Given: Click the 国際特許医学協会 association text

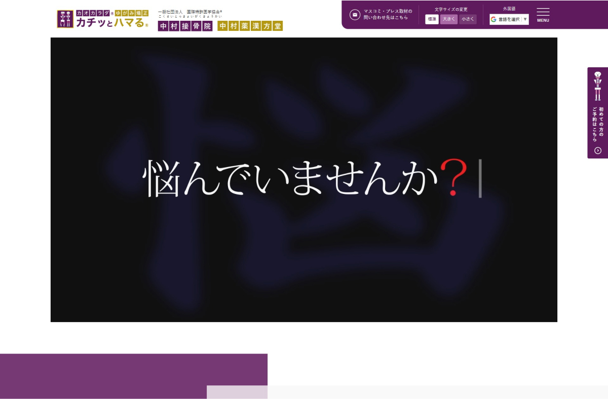Looking at the screenshot, I should [204, 12].
